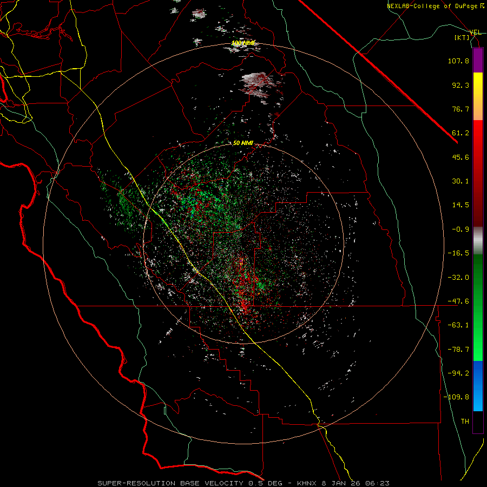Click the -32.0 legend value

click(x=458, y=278)
